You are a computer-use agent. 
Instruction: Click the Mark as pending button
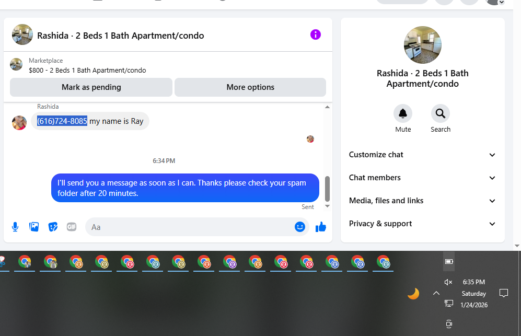click(91, 87)
